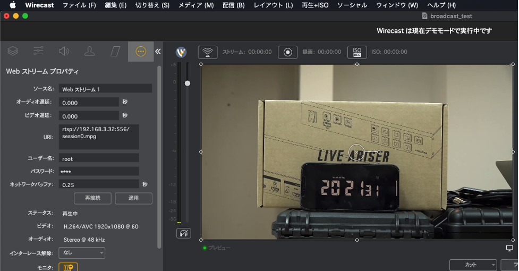Open the 配信 (B) menu

pyautogui.click(x=233, y=5)
